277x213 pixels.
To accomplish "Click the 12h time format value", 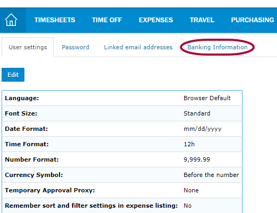I will coord(189,144).
